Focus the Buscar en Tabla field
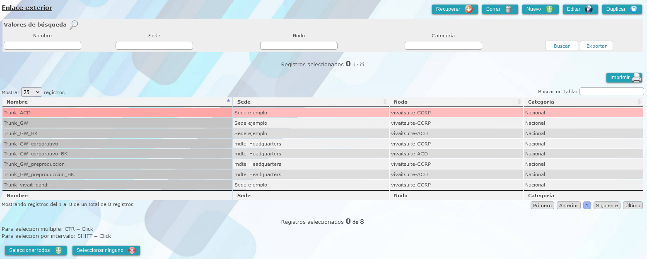Viewport: 647px width, 259px height. tap(612, 92)
